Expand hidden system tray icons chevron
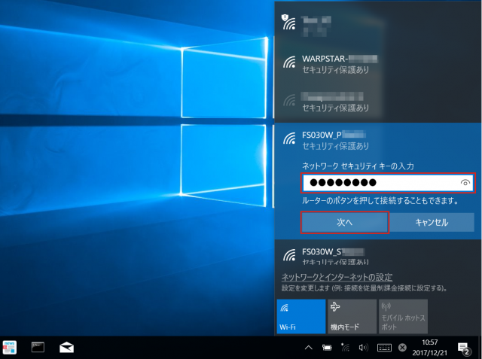Screen dimensions: 482x359 click(308, 347)
